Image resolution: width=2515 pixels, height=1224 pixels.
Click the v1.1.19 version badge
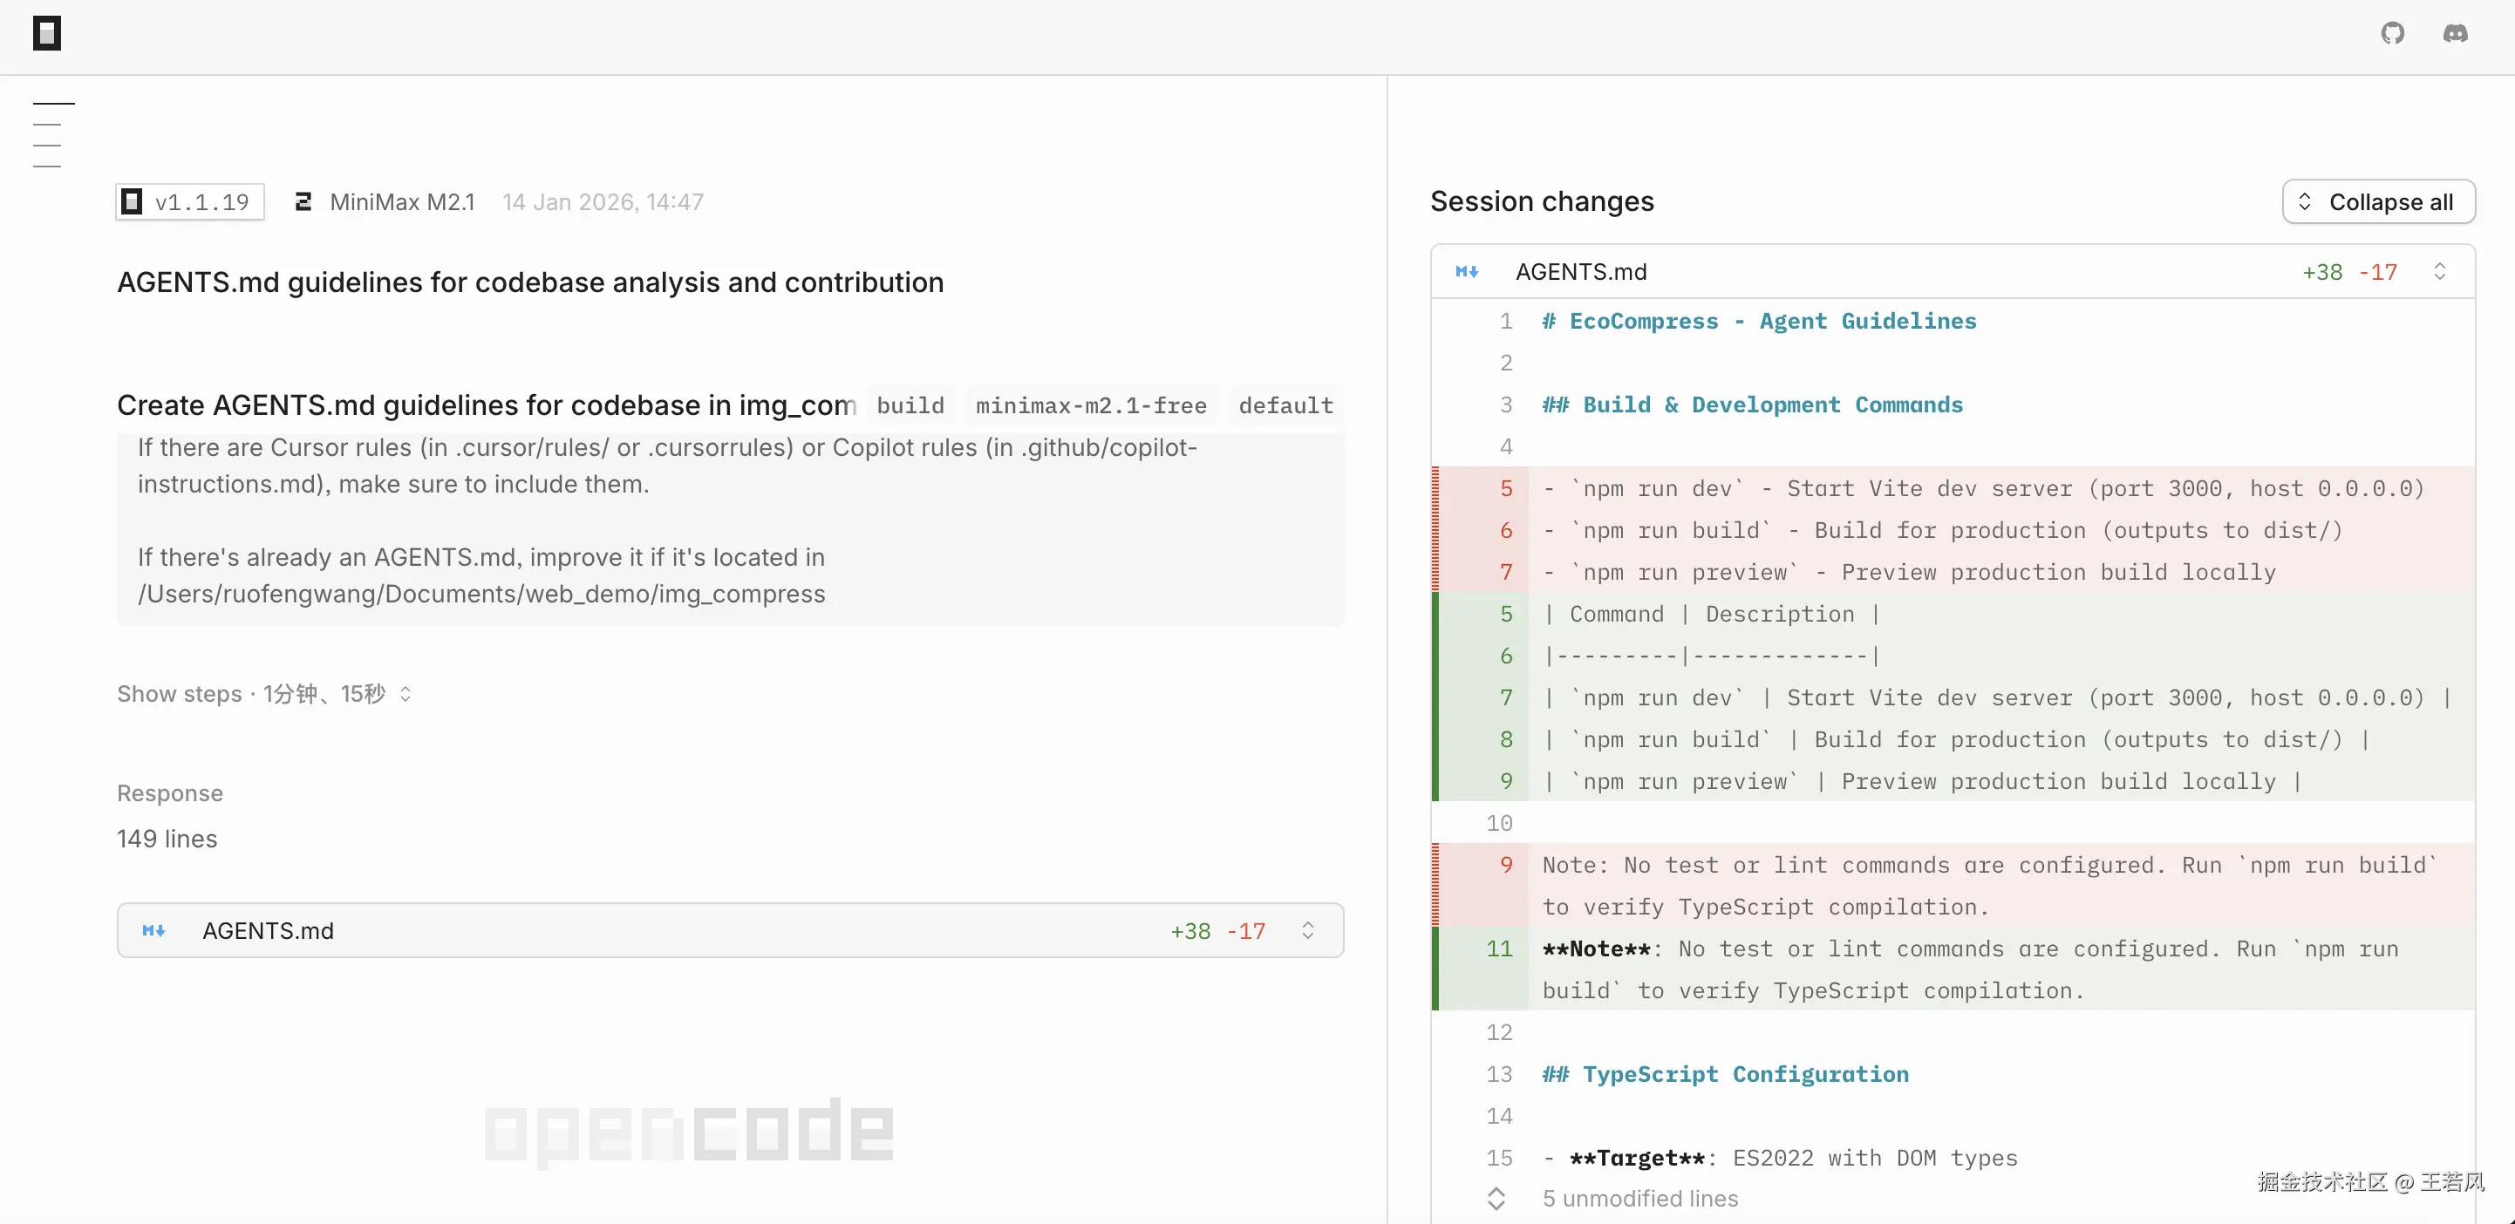click(x=190, y=202)
